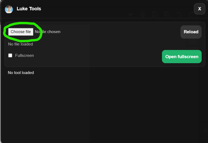Click the Luke Tools title text
Image resolution: width=208 pixels, height=143 pixels.
click(29, 9)
